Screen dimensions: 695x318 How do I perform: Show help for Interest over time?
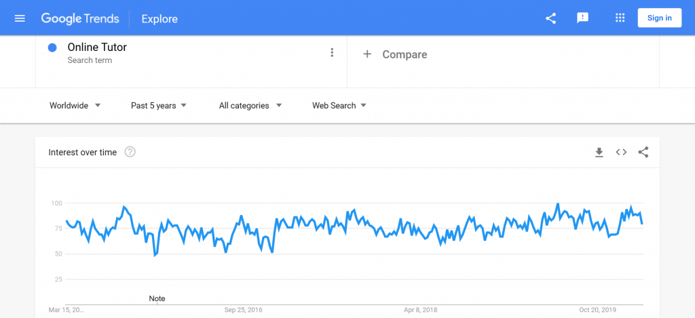(x=130, y=152)
